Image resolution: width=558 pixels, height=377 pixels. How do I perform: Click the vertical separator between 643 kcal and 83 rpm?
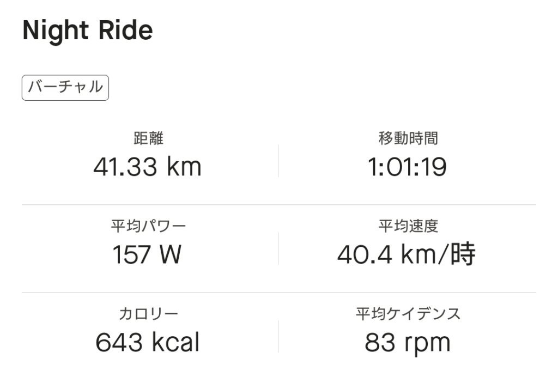tap(278, 336)
